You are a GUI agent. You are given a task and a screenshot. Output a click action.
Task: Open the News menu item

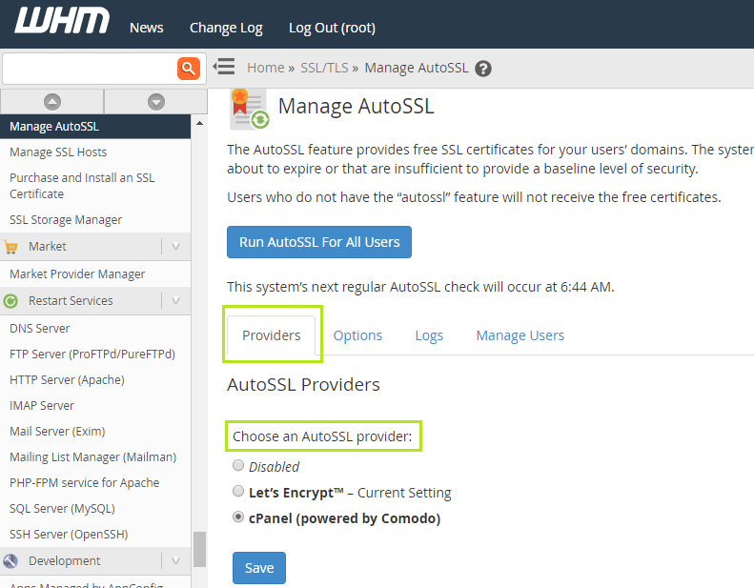(146, 28)
